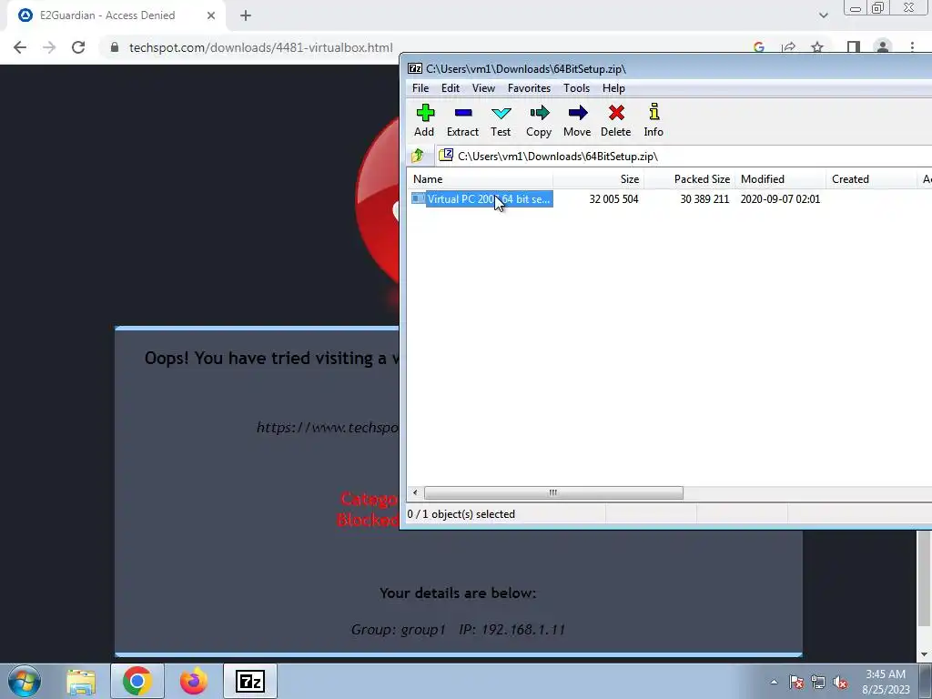
Task: Click the muted volume tray icon
Action: coord(840,683)
